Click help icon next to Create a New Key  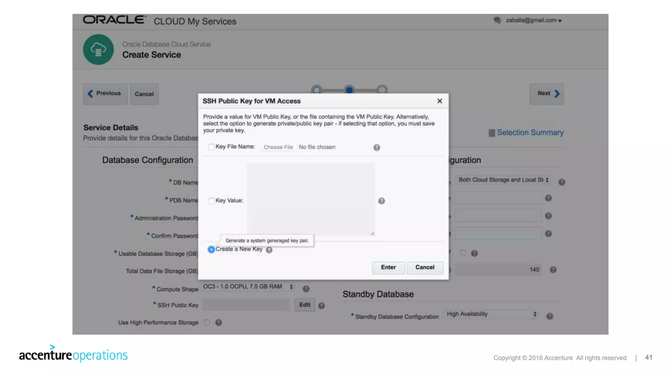(x=269, y=250)
